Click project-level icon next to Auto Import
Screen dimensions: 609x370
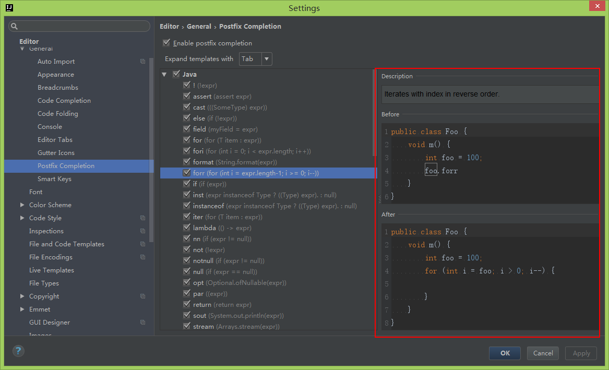(x=142, y=62)
